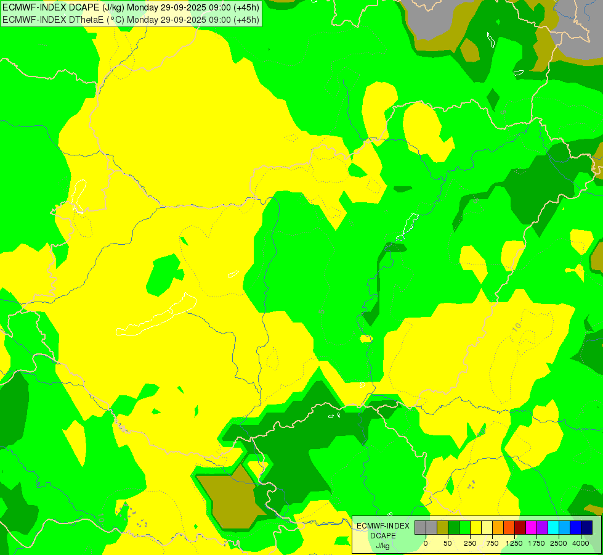Click the navy swatch at the legend's end
The width and height of the screenshot is (603, 555).
586,527
